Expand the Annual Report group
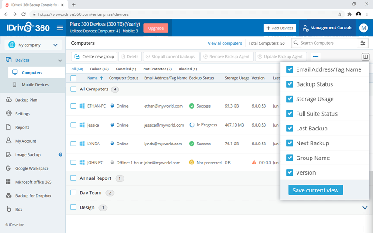Viewport: 373px width, 233px height. point(95,178)
